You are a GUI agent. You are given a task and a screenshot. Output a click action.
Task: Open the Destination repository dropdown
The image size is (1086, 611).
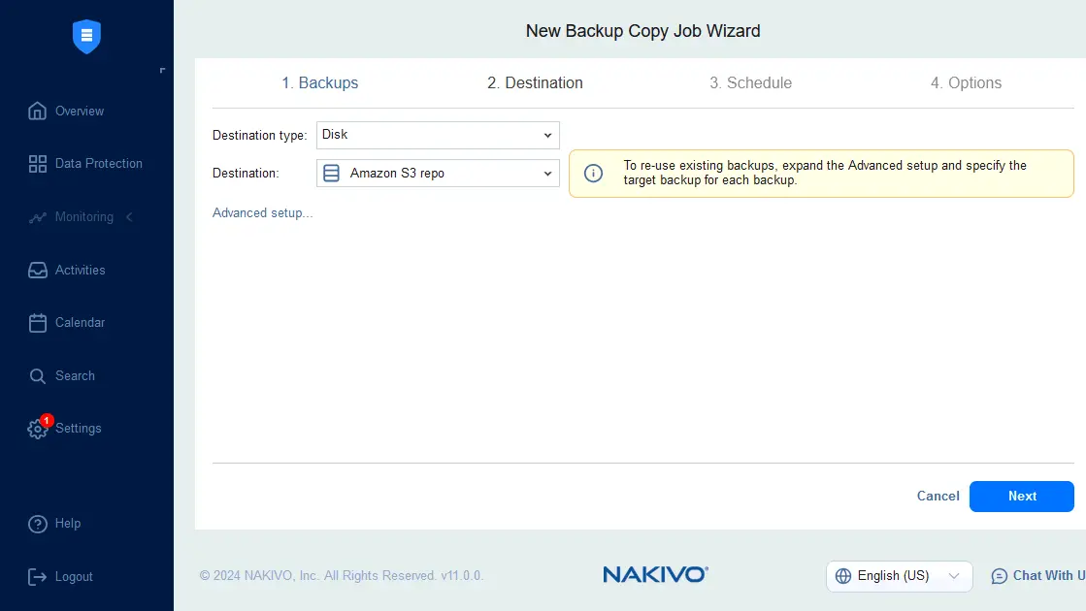438,173
